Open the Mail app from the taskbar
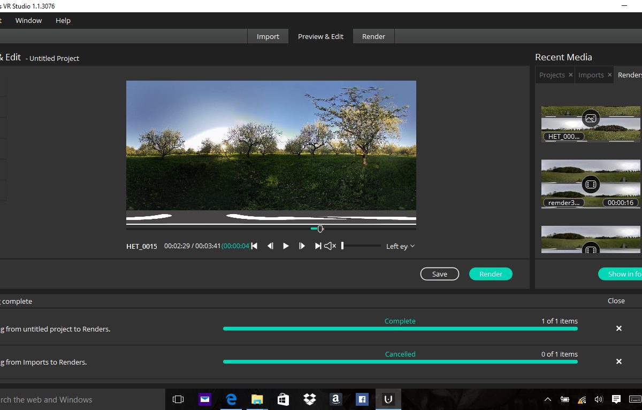The width and height of the screenshot is (642, 410). coord(204,399)
